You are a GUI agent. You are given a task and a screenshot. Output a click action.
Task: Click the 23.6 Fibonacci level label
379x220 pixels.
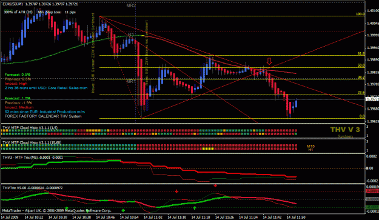(x=361, y=93)
